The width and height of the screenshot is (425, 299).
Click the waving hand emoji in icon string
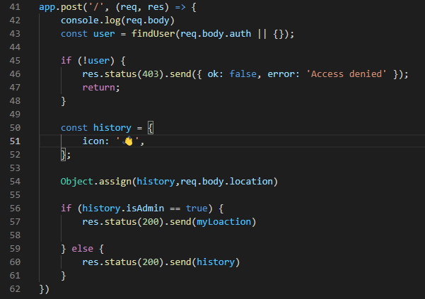click(128, 141)
